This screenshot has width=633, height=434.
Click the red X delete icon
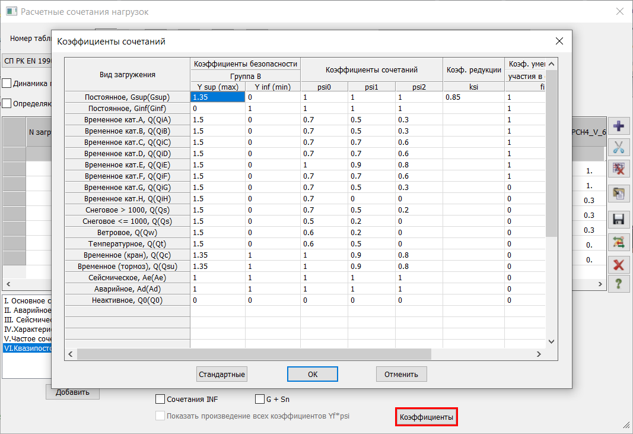pyautogui.click(x=618, y=264)
